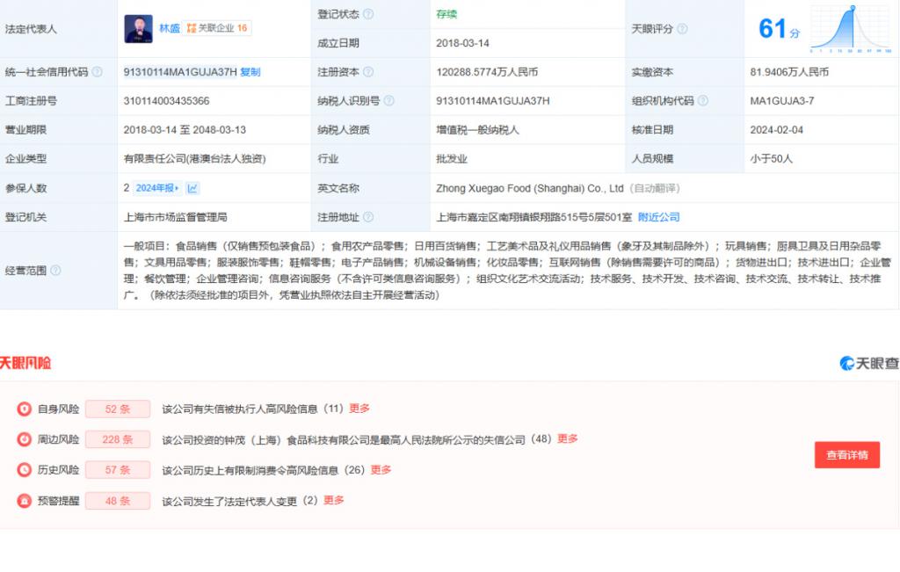Screen dimensions: 900x572
Task: Click the help icon beside 注册资本
Action: pos(368,72)
